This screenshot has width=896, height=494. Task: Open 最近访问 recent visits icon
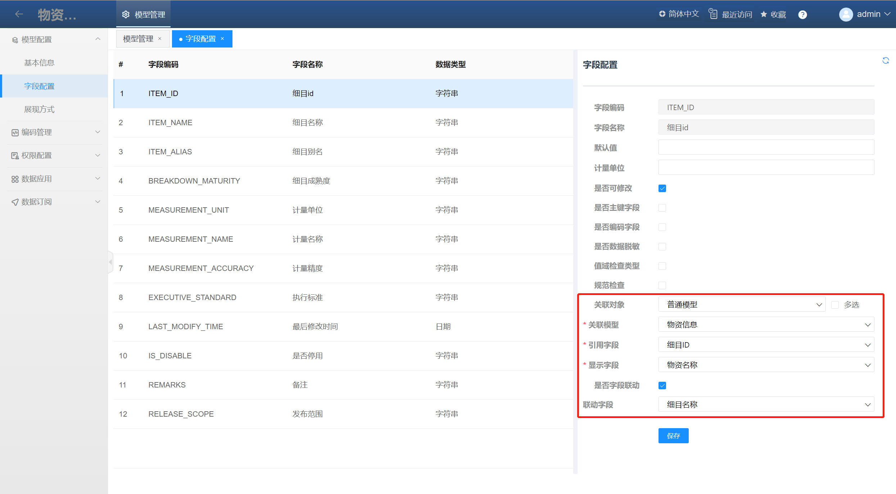click(x=713, y=14)
